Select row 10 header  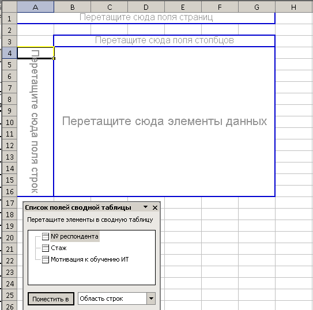pos(9,122)
